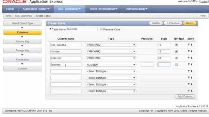Move the Cod_Sucursal row up with its arrow
Image resolution: width=209 pixels, height=117 pixels.
pyautogui.click(x=192, y=45)
